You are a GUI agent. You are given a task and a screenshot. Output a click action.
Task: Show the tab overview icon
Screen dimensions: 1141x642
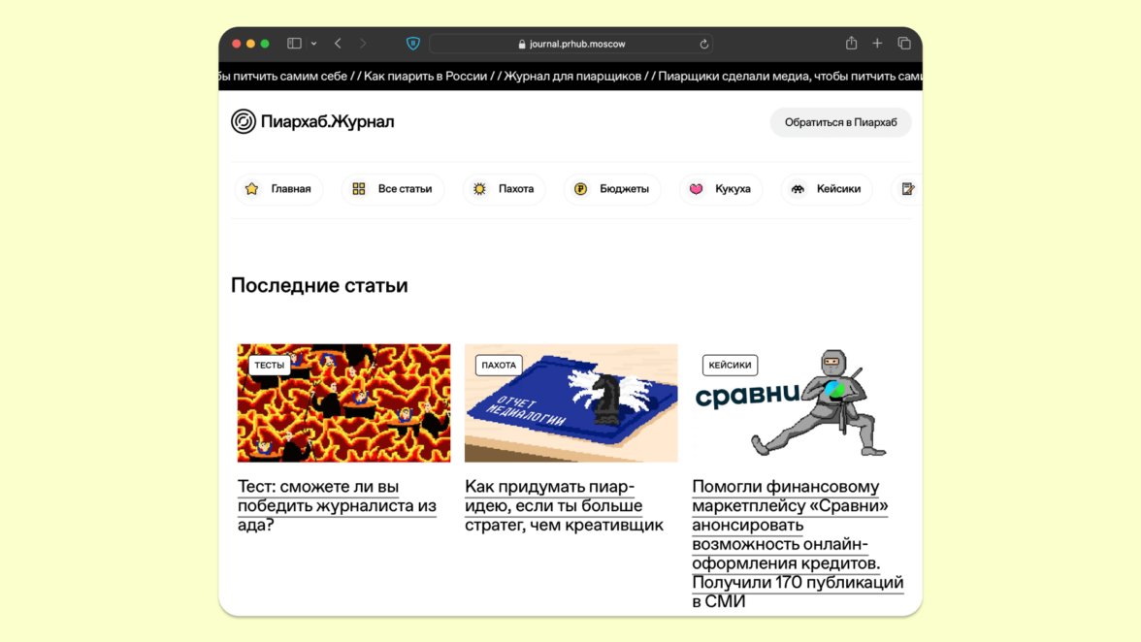click(x=904, y=44)
